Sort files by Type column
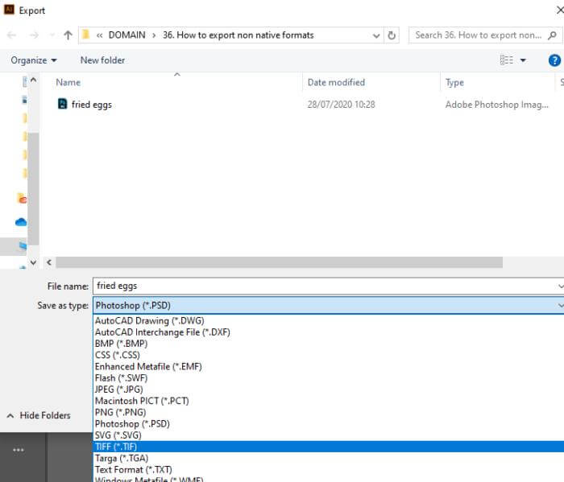564x482 pixels. (454, 83)
